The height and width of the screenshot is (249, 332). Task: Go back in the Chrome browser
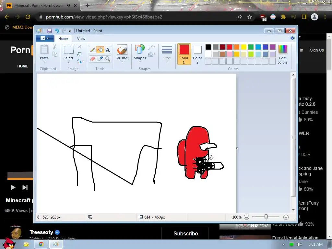(7, 17)
